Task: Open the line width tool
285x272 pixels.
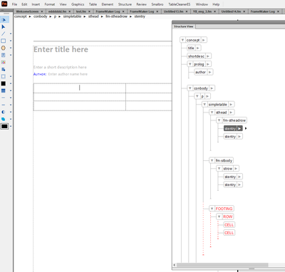Action: pyautogui.click(x=4, y=98)
